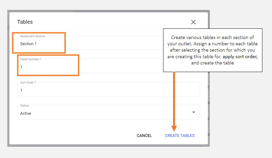Select the instruction callout text box
The height and width of the screenshot is (158, 272).
coord(212,50)
